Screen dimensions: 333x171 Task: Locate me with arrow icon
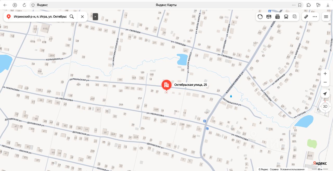click(x=325, y=94)
